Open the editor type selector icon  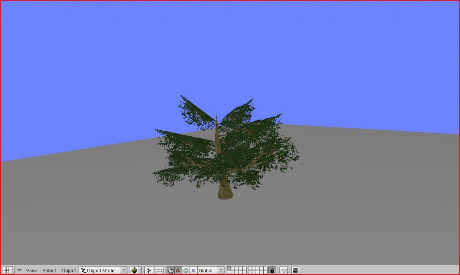click(6, 270)
